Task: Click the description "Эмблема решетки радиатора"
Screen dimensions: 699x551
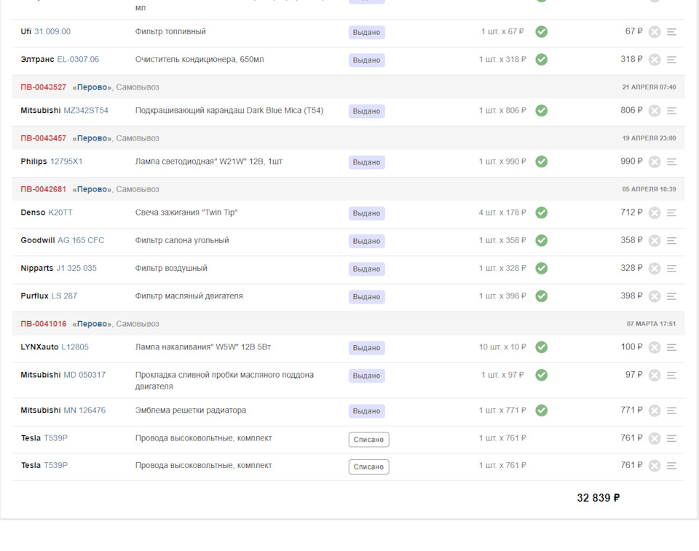Action: point(190,410)
